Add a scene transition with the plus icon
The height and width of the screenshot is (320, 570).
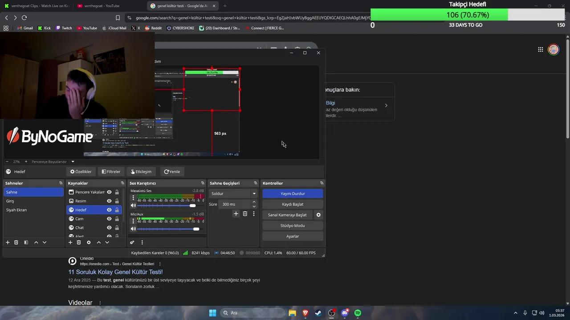[x=236, y=214]
